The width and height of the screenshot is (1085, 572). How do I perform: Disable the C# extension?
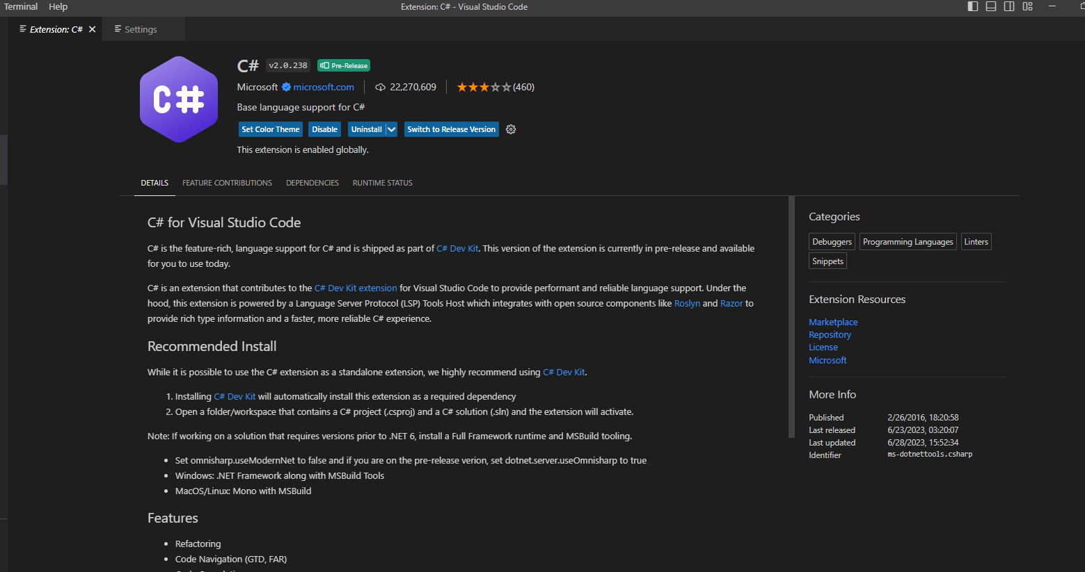325,129
